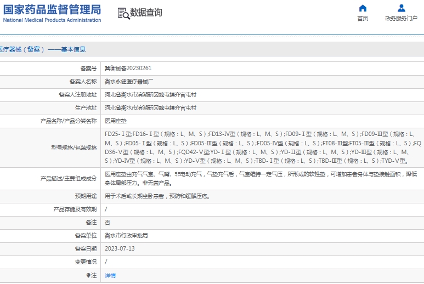Click the 备案单位 row label
The height and width of the screenshot is (284, 424).
coord(86,236)
